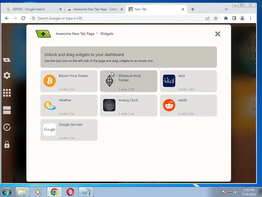Open File Explorer from the taskbar

[x=22, y=192]
